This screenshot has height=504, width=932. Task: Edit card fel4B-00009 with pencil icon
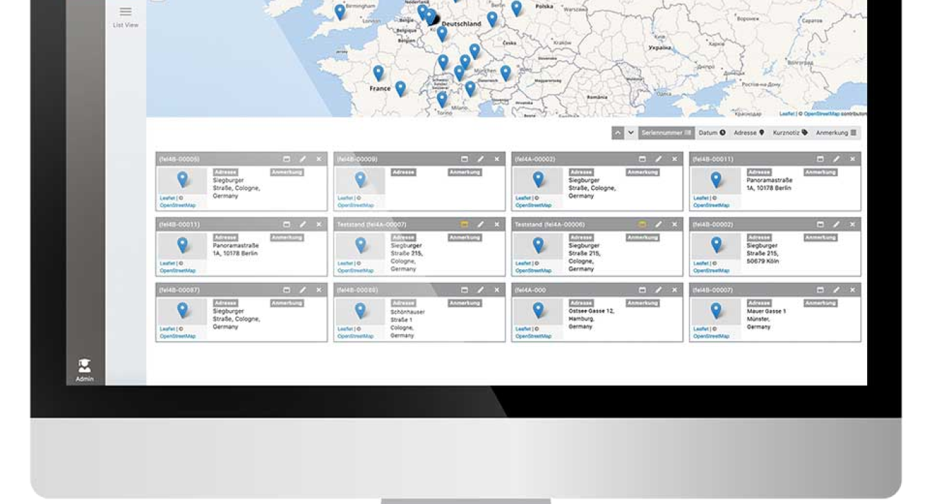pos(480,159)
